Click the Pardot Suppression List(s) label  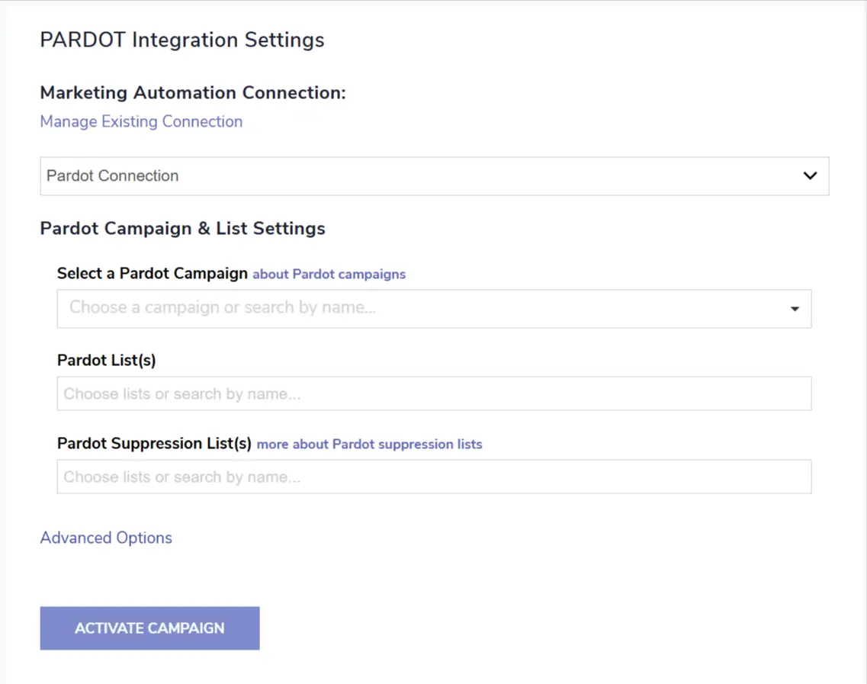pos(154,444)
